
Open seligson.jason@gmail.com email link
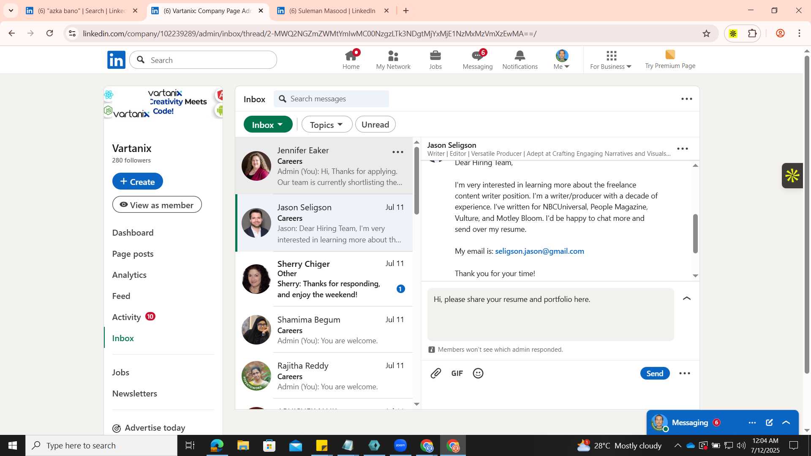pos(539,251)
